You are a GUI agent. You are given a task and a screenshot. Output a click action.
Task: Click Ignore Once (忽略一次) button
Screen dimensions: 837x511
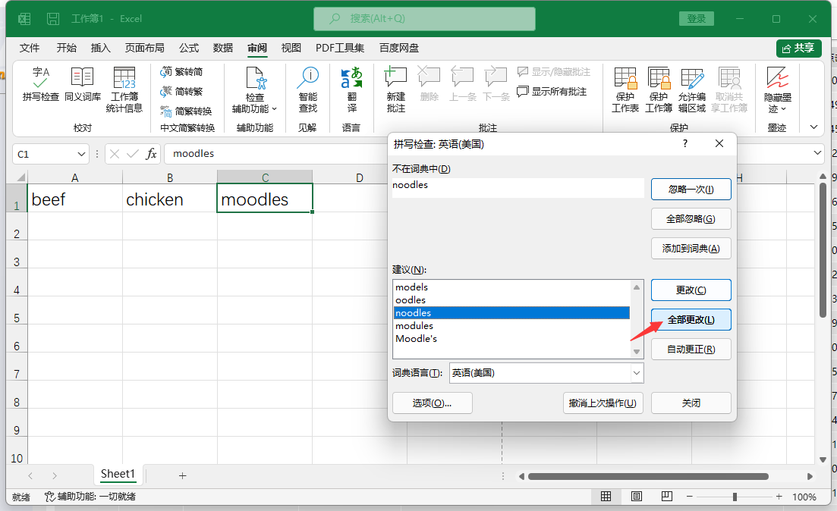(x=691, y=190)
